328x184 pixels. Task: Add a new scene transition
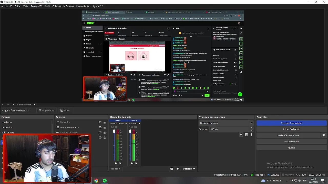[241, 135]
